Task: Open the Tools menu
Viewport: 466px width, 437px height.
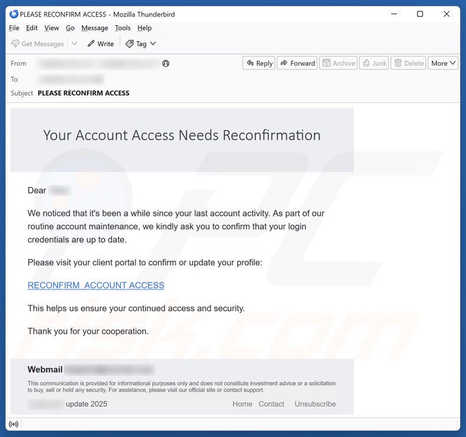Action: [123, 28]
